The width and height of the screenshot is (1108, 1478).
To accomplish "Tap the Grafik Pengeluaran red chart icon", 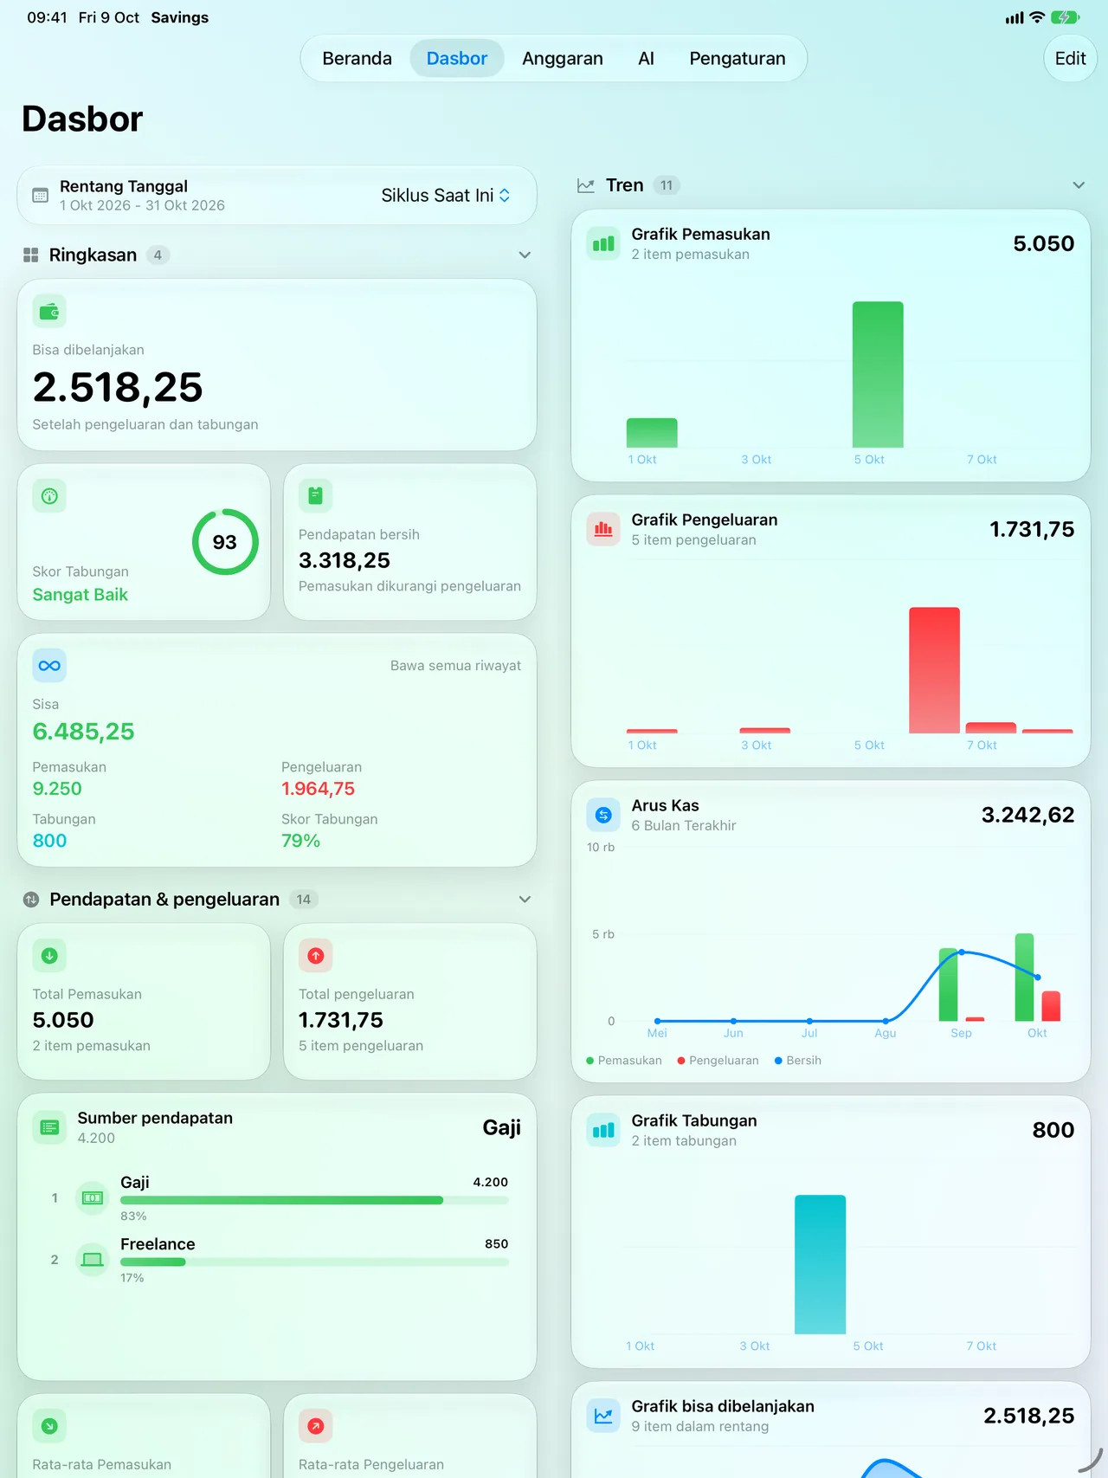I will pyautogui.click(x=603, y=530).
